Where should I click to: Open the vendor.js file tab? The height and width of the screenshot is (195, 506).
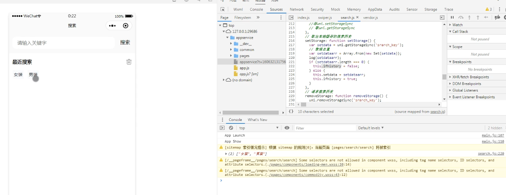coord(371,18)
